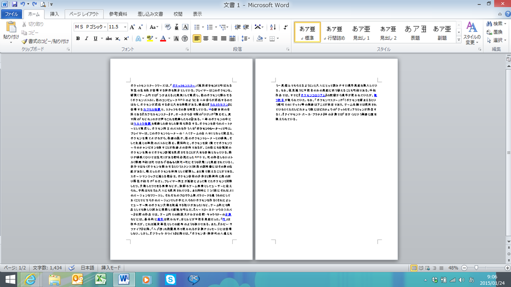Click the zoom slider handle
511x287 pixels.
[476, 268]
